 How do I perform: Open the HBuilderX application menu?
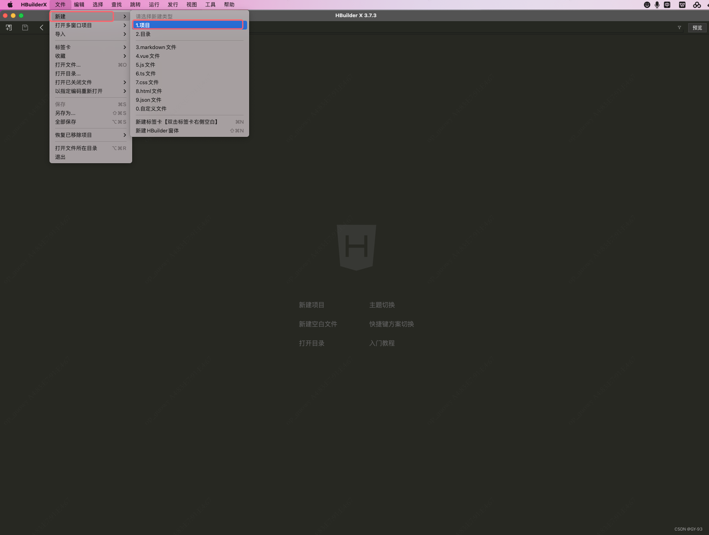pos(34,5)
